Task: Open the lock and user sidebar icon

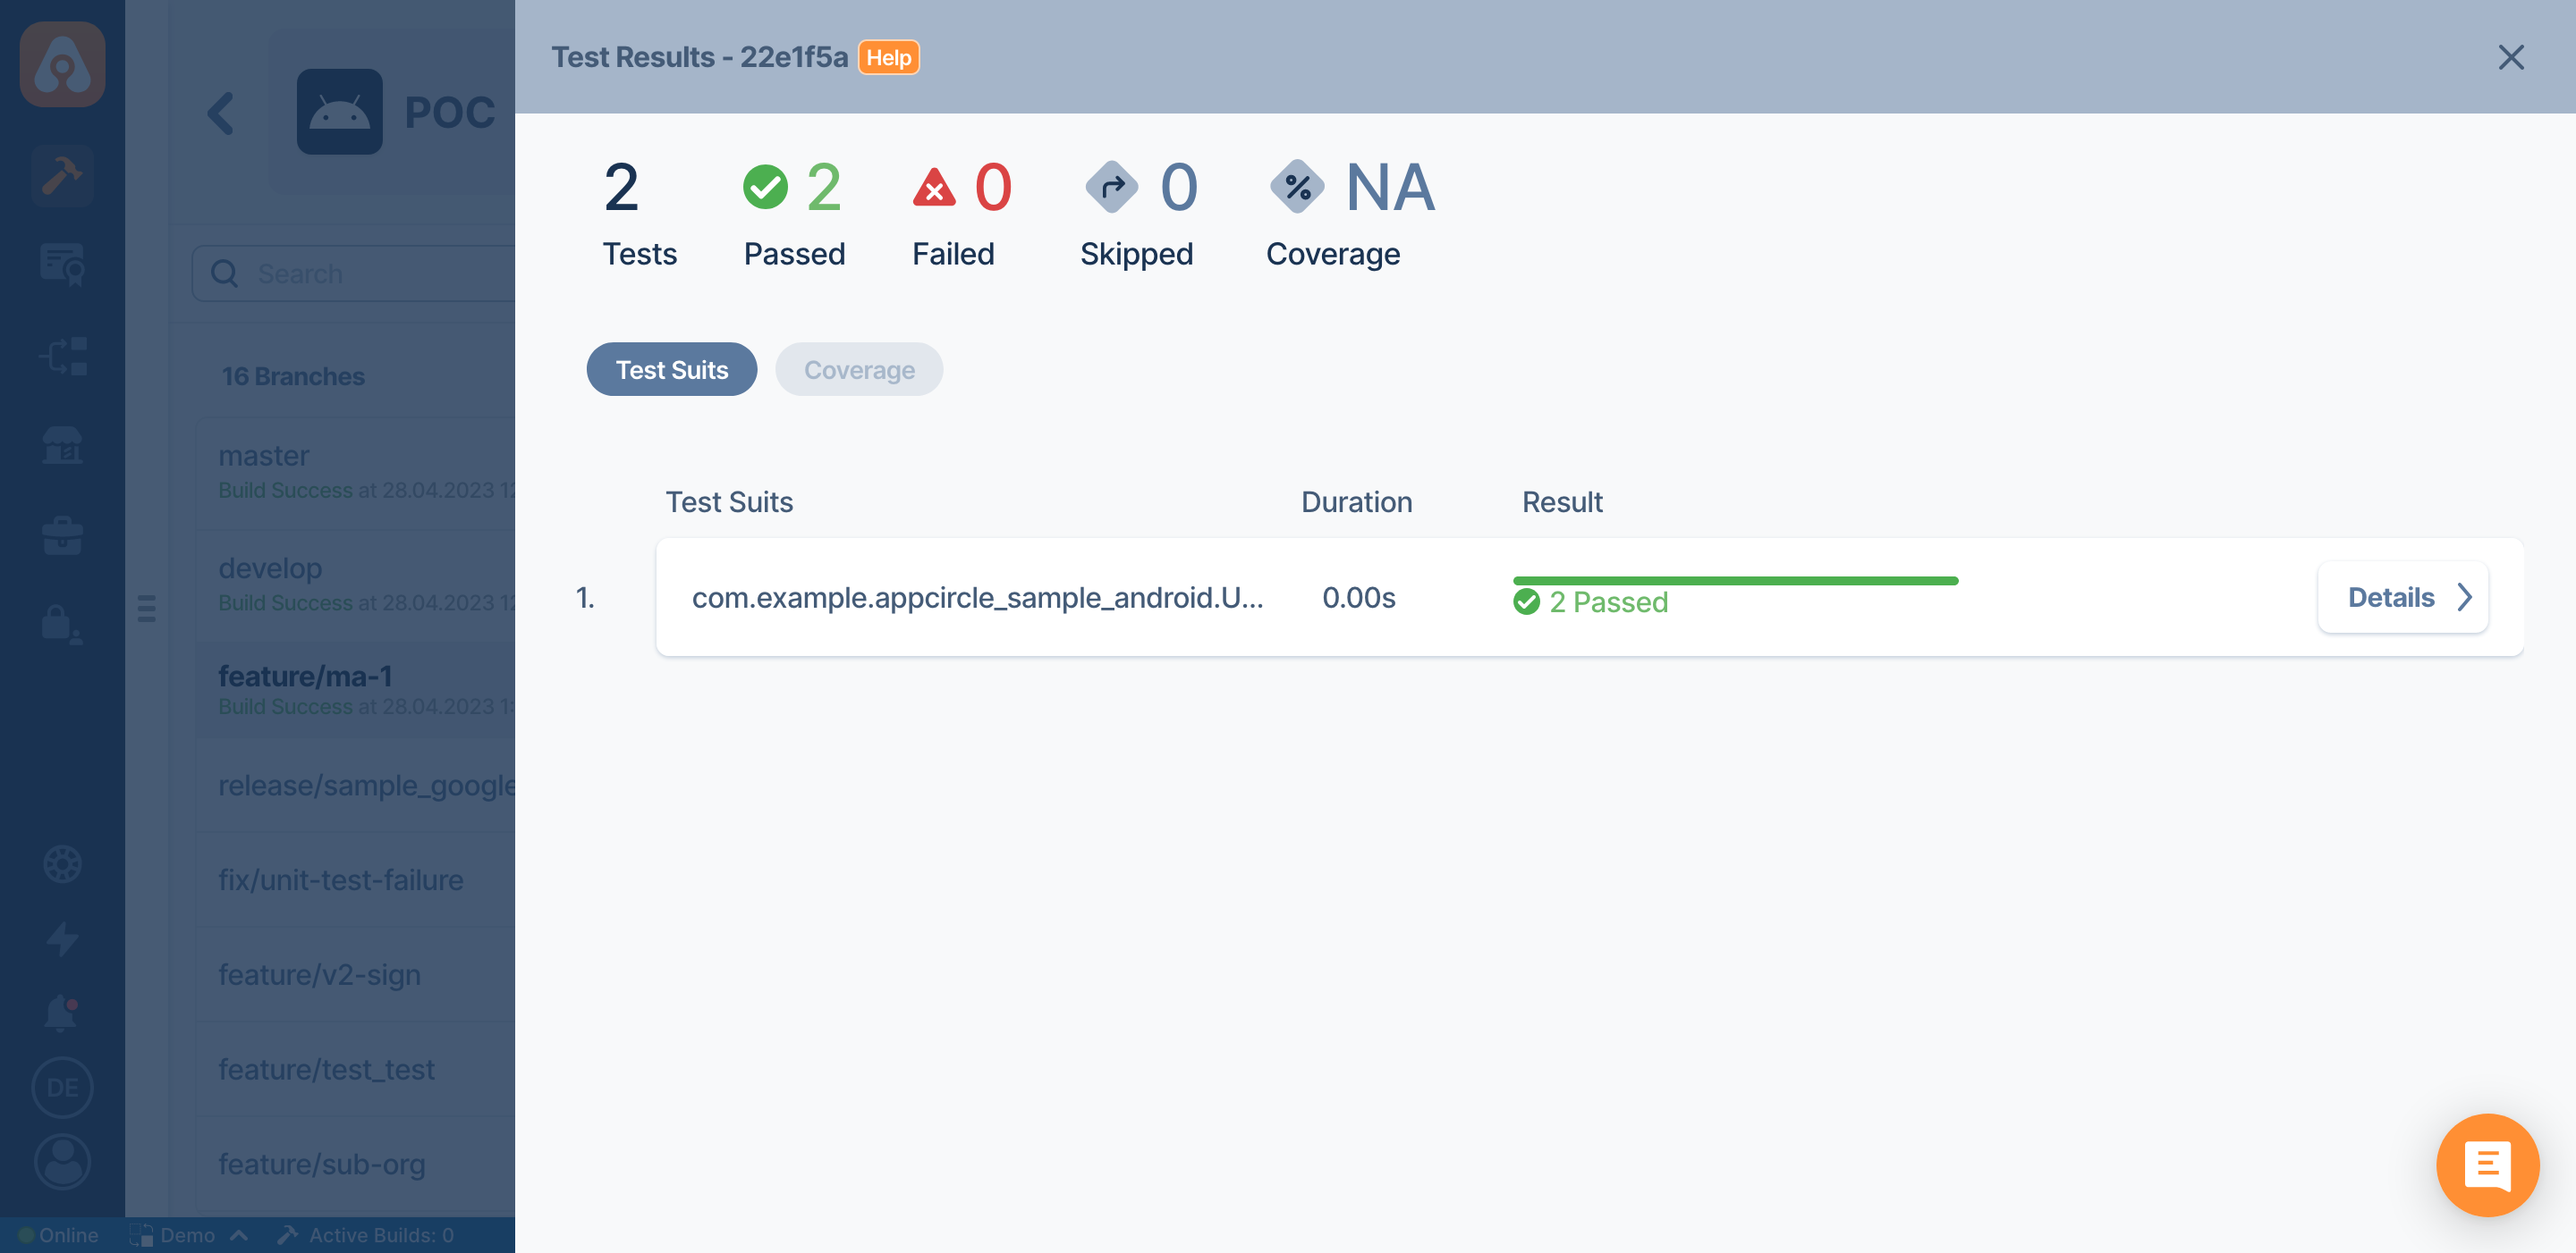Action: pos(62,625)
